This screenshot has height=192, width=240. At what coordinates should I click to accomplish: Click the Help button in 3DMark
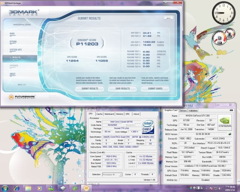(168, 18)
